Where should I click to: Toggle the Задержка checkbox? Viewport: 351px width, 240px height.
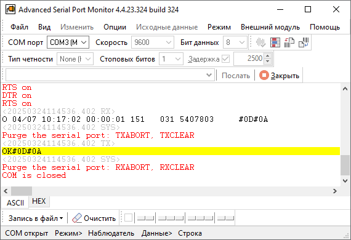[x=225, y=59]
